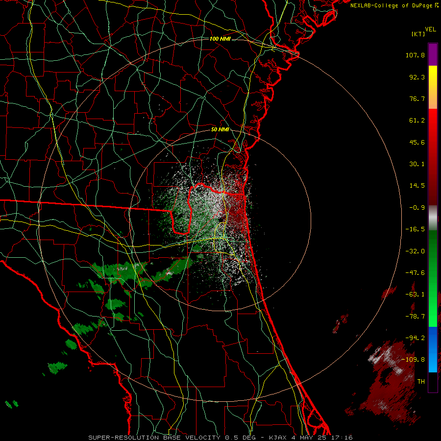
Task: Click the super-resolution base velocity caption
Action: [220, 438]
